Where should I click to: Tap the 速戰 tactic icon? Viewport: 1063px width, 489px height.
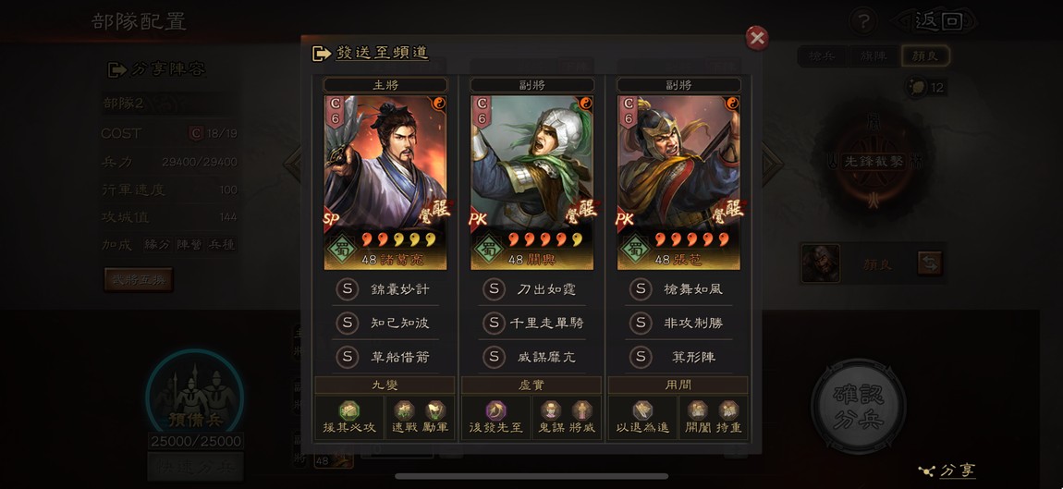click(x=404, y=411)
